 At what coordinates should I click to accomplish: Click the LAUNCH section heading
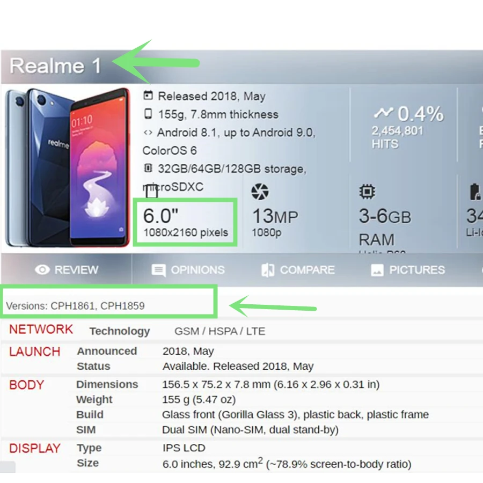[35, 352]
